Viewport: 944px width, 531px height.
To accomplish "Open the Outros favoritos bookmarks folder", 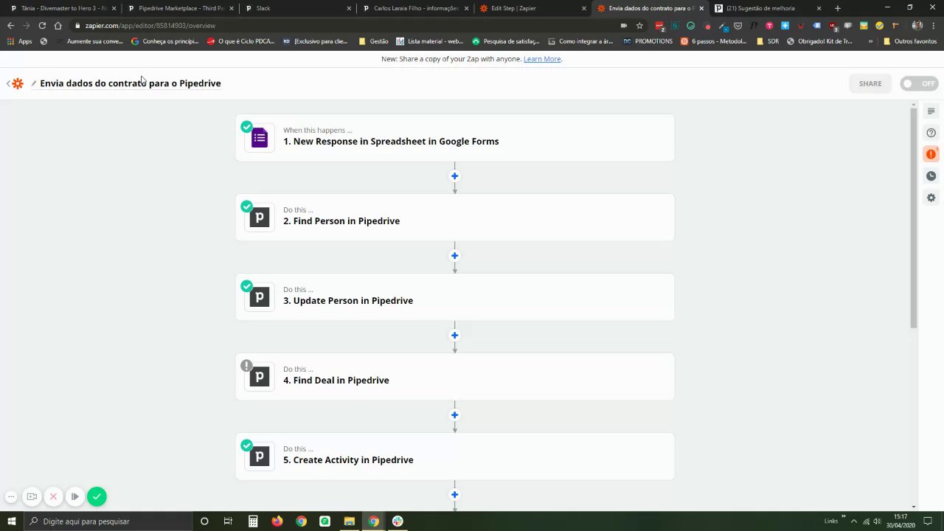I will (910, 41).
